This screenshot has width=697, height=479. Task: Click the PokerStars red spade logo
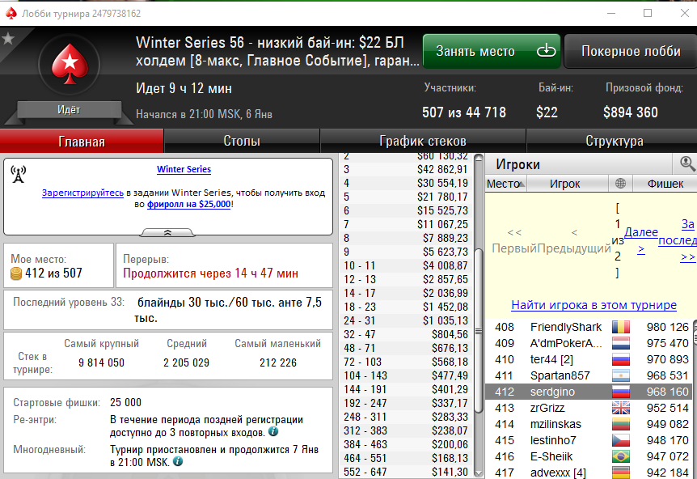click(x=70, y=64)
